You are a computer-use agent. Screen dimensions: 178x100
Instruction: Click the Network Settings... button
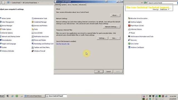pyautogui.click(x=112, y=27)
